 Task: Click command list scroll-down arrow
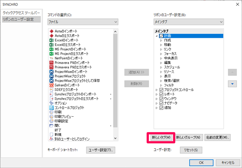click(x=115, y=138)
